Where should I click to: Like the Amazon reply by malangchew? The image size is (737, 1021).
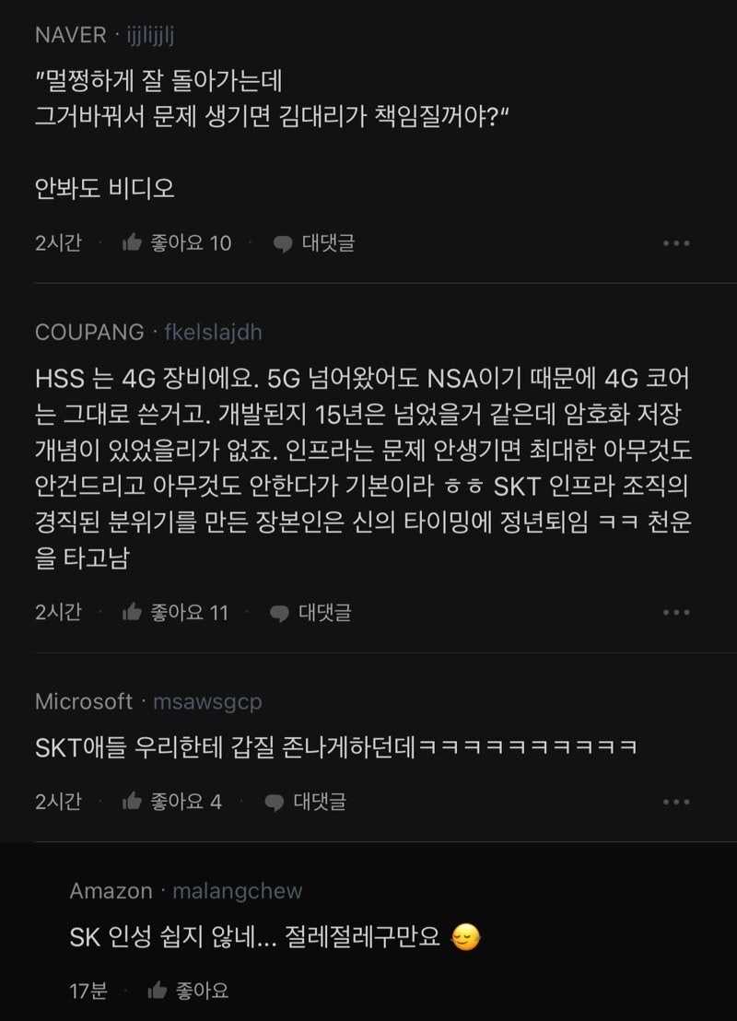point(157,991)
